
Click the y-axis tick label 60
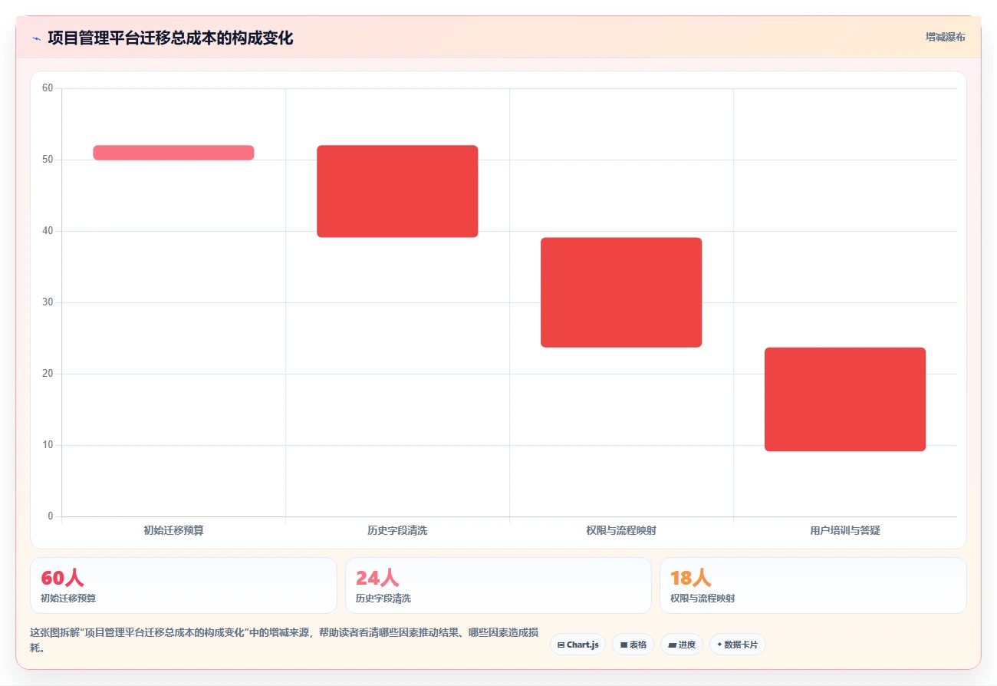click(x=48, y=88)
